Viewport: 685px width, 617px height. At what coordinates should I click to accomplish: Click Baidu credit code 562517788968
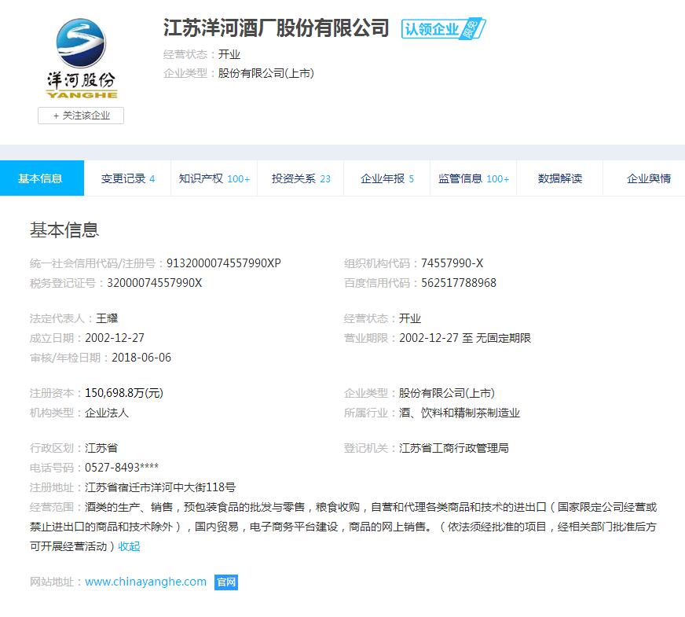(x=459, y=283)
